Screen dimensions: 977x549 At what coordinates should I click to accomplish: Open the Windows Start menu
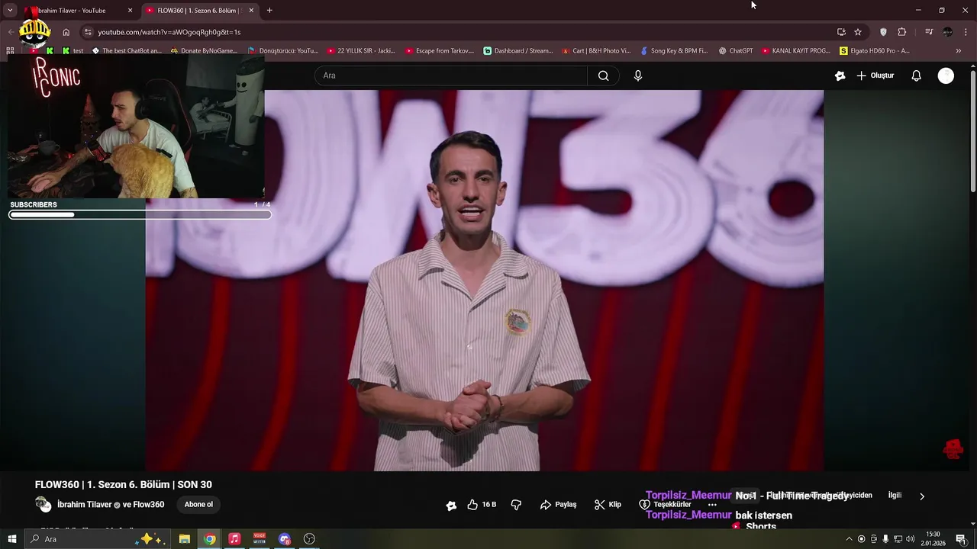coord(11,539)
